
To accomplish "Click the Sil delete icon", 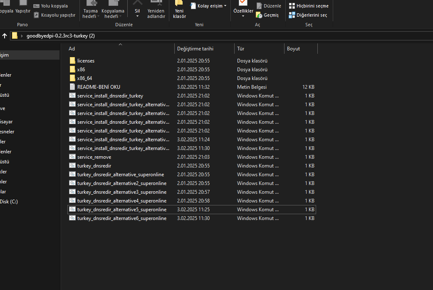I will [137, 3].
